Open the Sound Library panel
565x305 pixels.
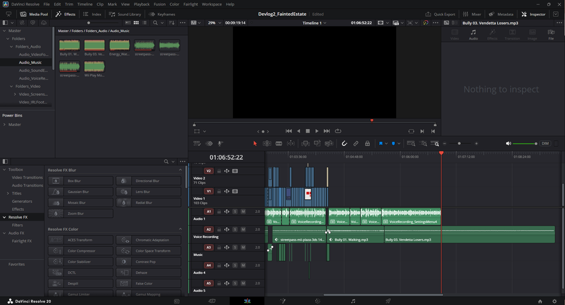[x=126, y=14]
